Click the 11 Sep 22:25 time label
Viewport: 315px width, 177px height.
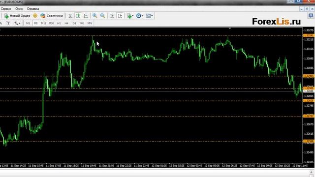point(124,166)
